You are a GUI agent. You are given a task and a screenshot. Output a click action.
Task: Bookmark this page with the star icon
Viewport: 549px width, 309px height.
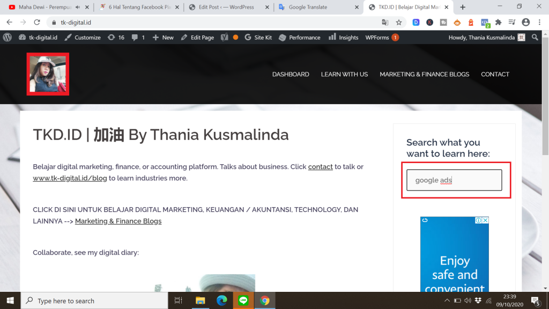click(x=399, y=23)
